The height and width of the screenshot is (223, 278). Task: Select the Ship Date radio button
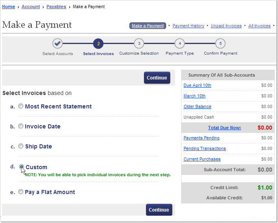21,146
